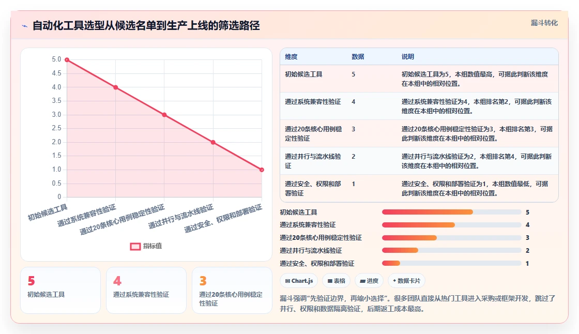Viewport: 579px width, 334px height.
Task: Click the 维度 column header
Action: (291, 56)
